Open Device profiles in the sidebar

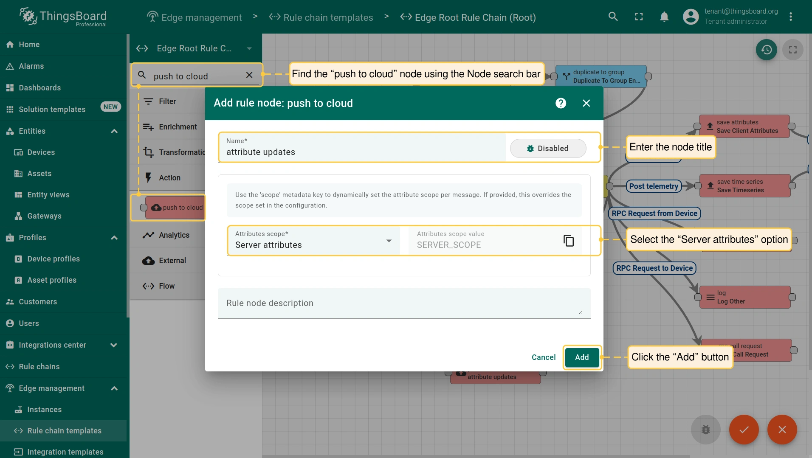(54, 259)
